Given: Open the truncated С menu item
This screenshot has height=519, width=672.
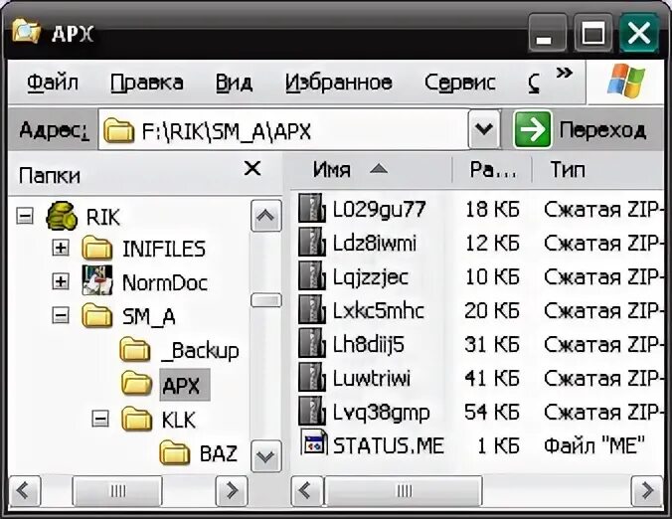Looking at the screenshot, I should coord(534,83).
